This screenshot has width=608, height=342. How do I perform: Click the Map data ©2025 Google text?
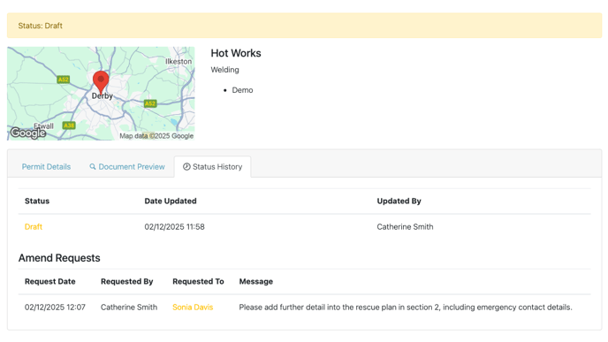(156, 136)
